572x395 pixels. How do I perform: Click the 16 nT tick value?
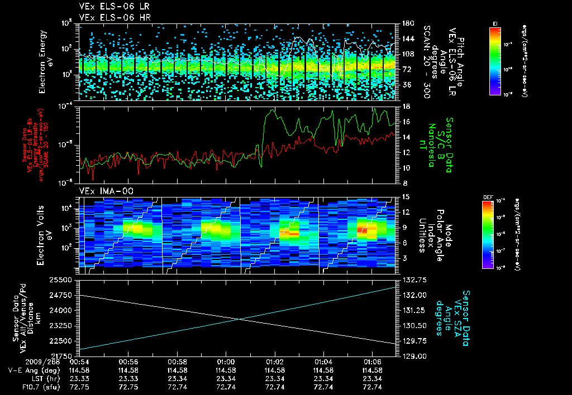point(406,122)
